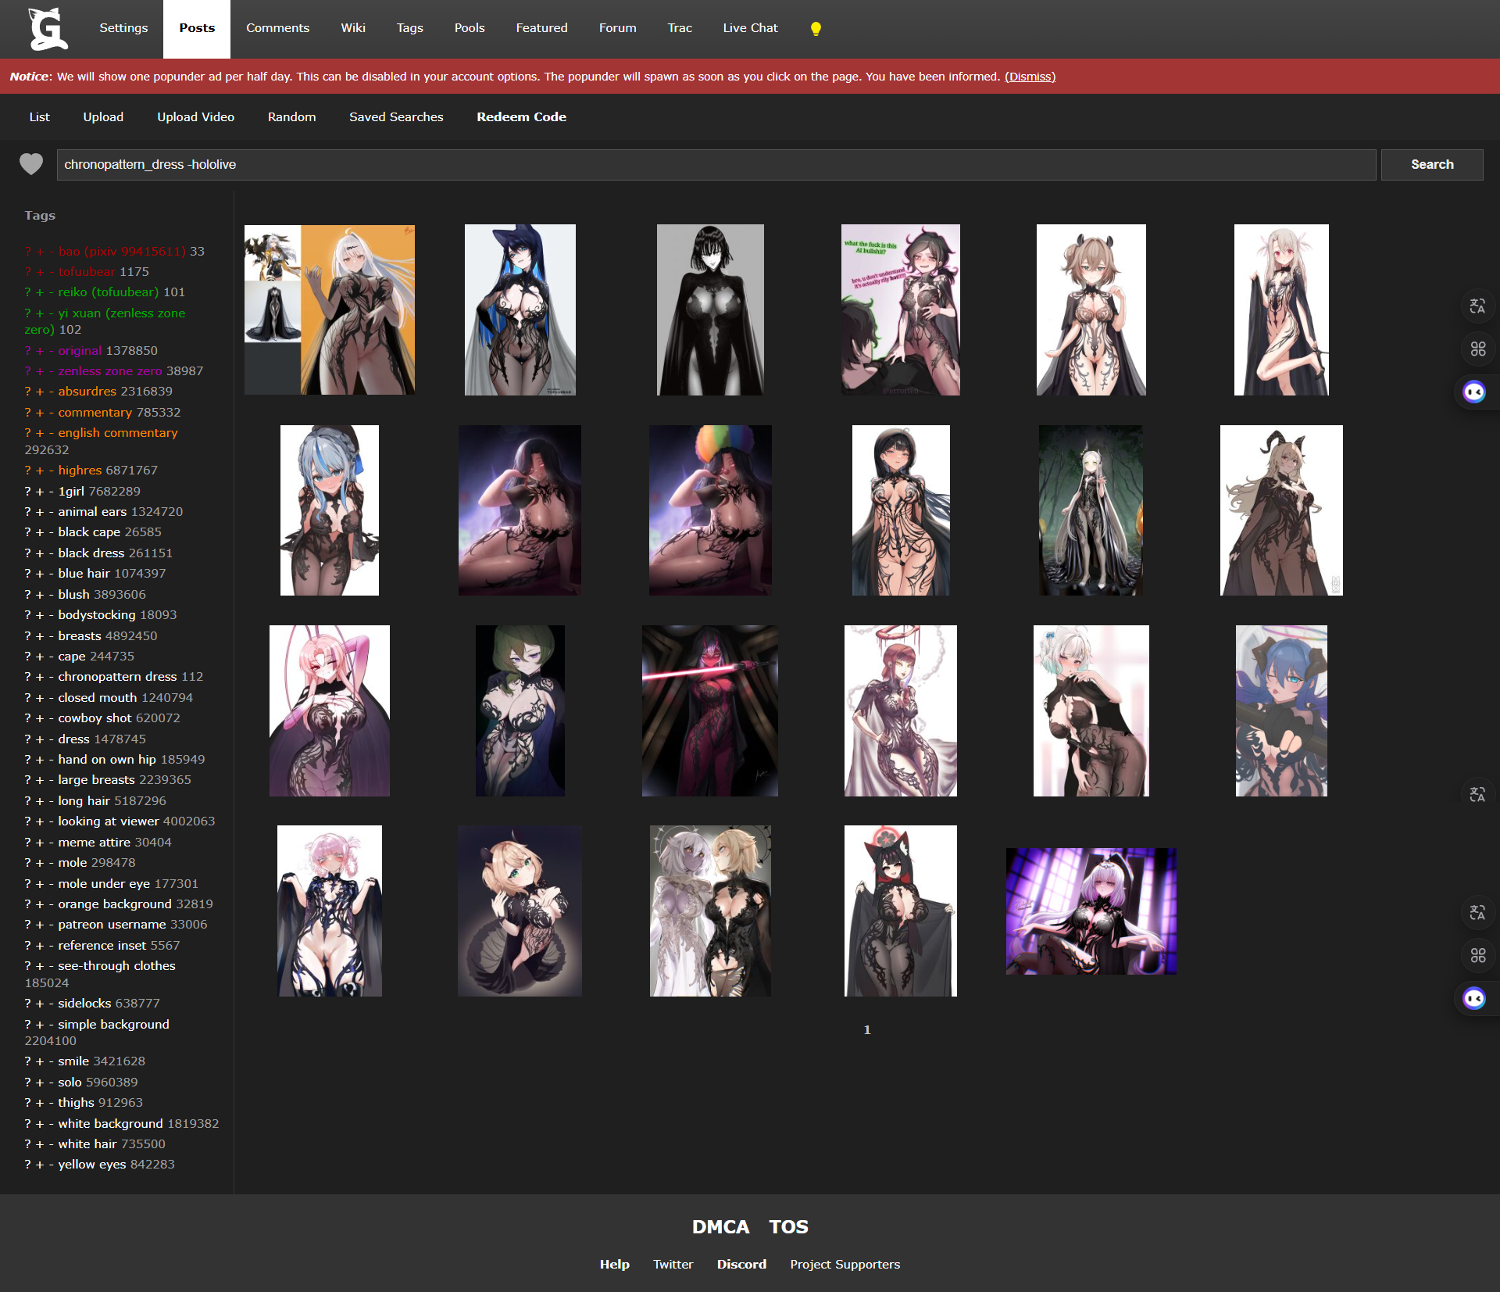Add the white hair tag with plus
This screenshot has height=1292, width=1500.
pos(40,1144)
